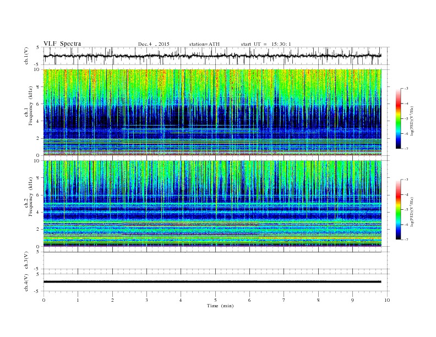Click the time axis tick label "5"

coord(215,300)
